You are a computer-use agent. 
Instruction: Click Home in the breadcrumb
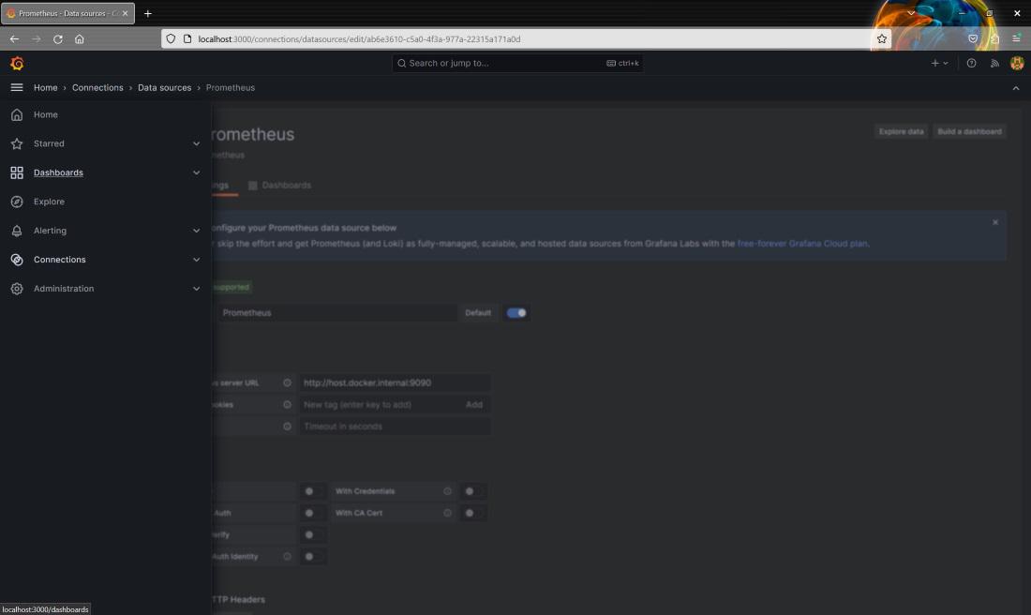[x=45, y=87]
